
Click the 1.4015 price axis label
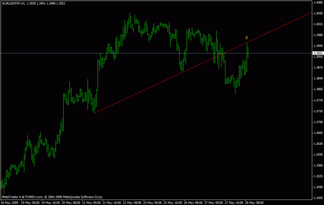tap(318, 24)
